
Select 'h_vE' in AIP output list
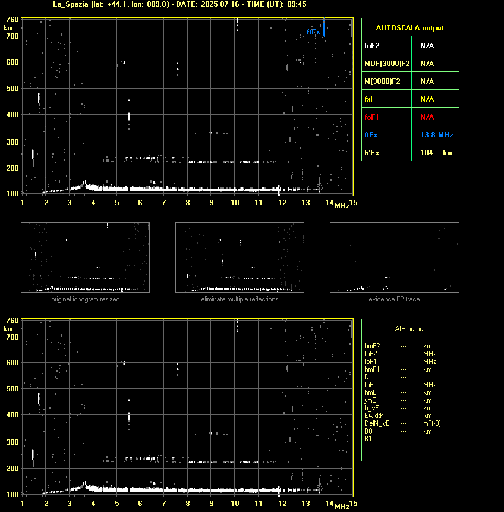click(x=371, y=408)
